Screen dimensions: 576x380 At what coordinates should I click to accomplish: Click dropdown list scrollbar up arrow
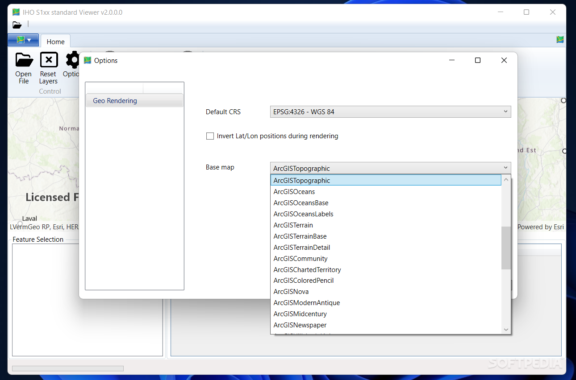[506, 180]
